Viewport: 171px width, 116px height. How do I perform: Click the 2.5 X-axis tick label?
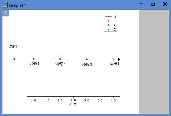(73, 100)
